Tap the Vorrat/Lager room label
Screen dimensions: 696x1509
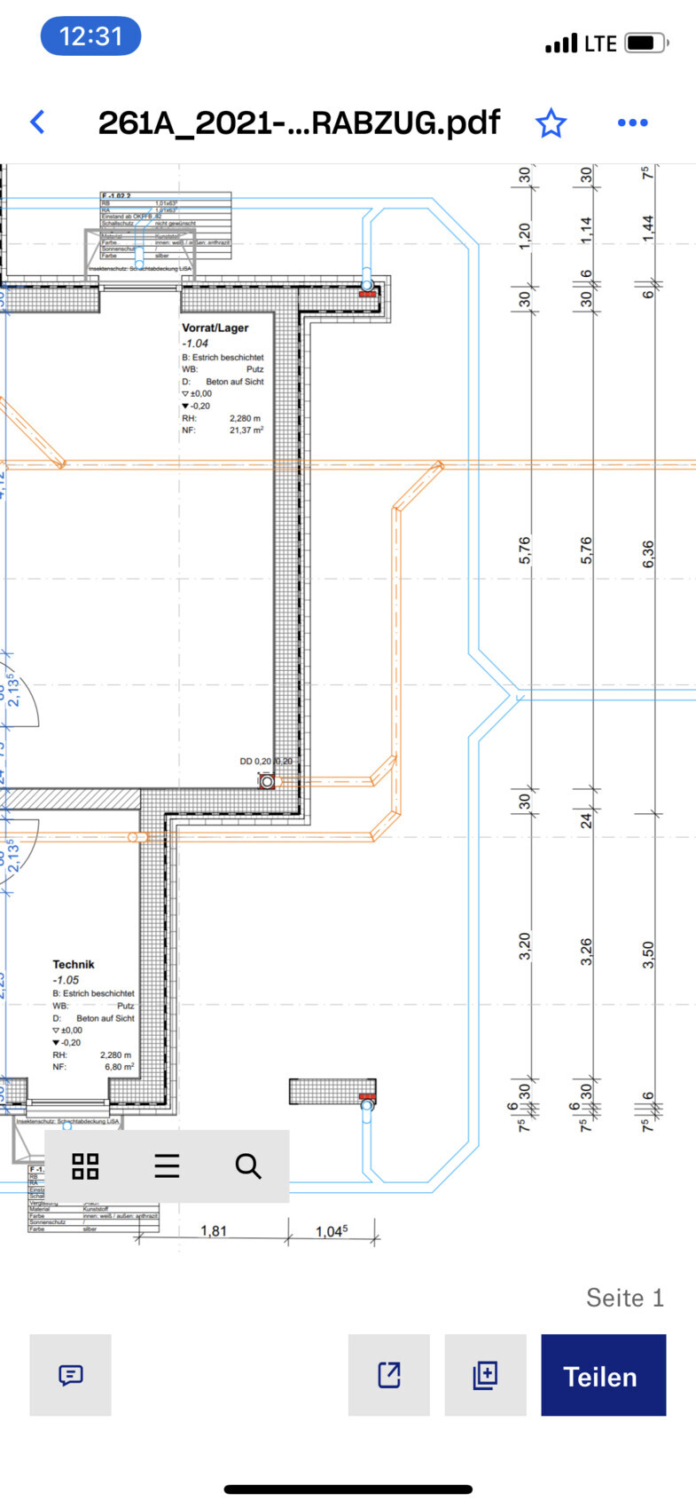(x=215, y=328)
